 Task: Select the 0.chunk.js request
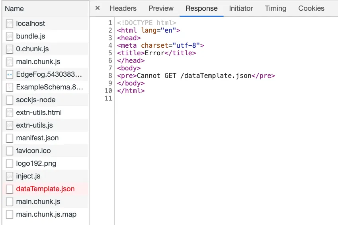pos(32,49)
